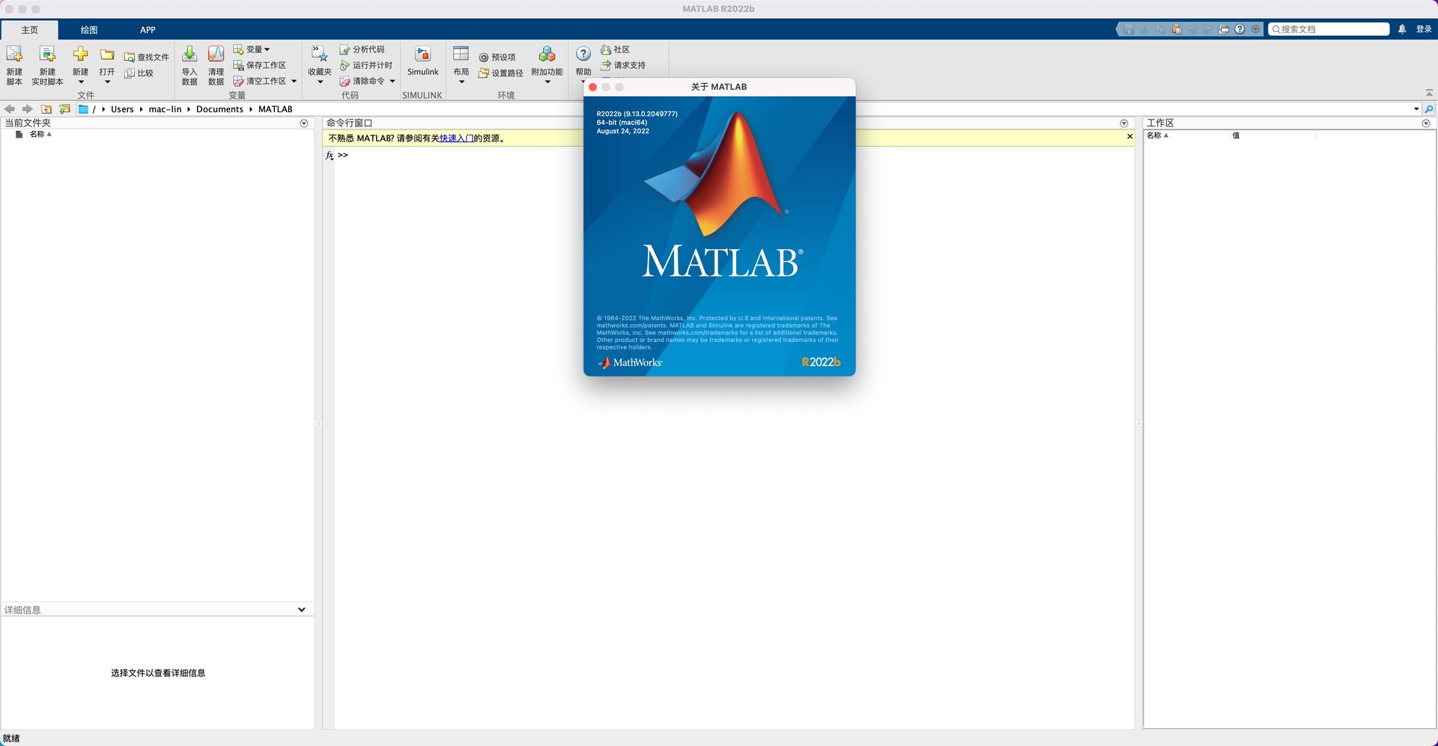This screenshot has width=1438, height=746.
Task: Click Documents in the path bar
Action: (219, 109)
